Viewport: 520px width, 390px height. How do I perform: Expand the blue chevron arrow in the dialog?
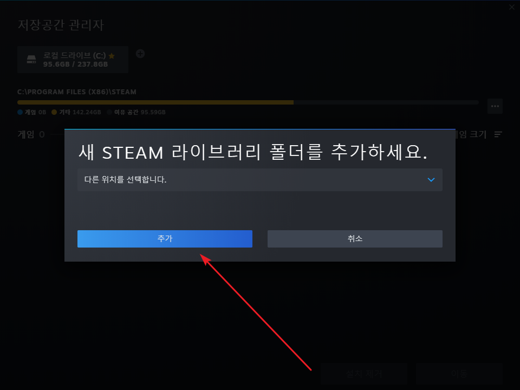[x=431, y=180]
